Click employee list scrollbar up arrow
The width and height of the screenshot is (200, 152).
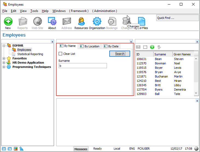point(196,59)
